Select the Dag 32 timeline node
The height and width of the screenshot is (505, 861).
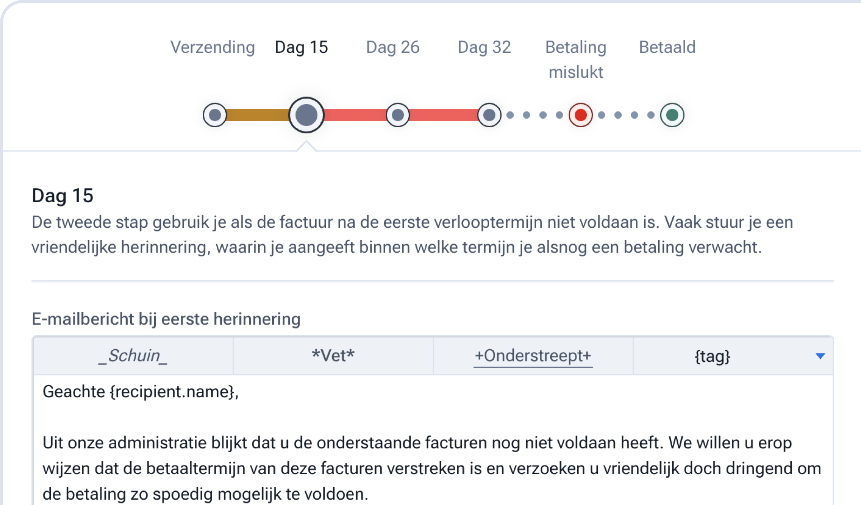point(489,115)
